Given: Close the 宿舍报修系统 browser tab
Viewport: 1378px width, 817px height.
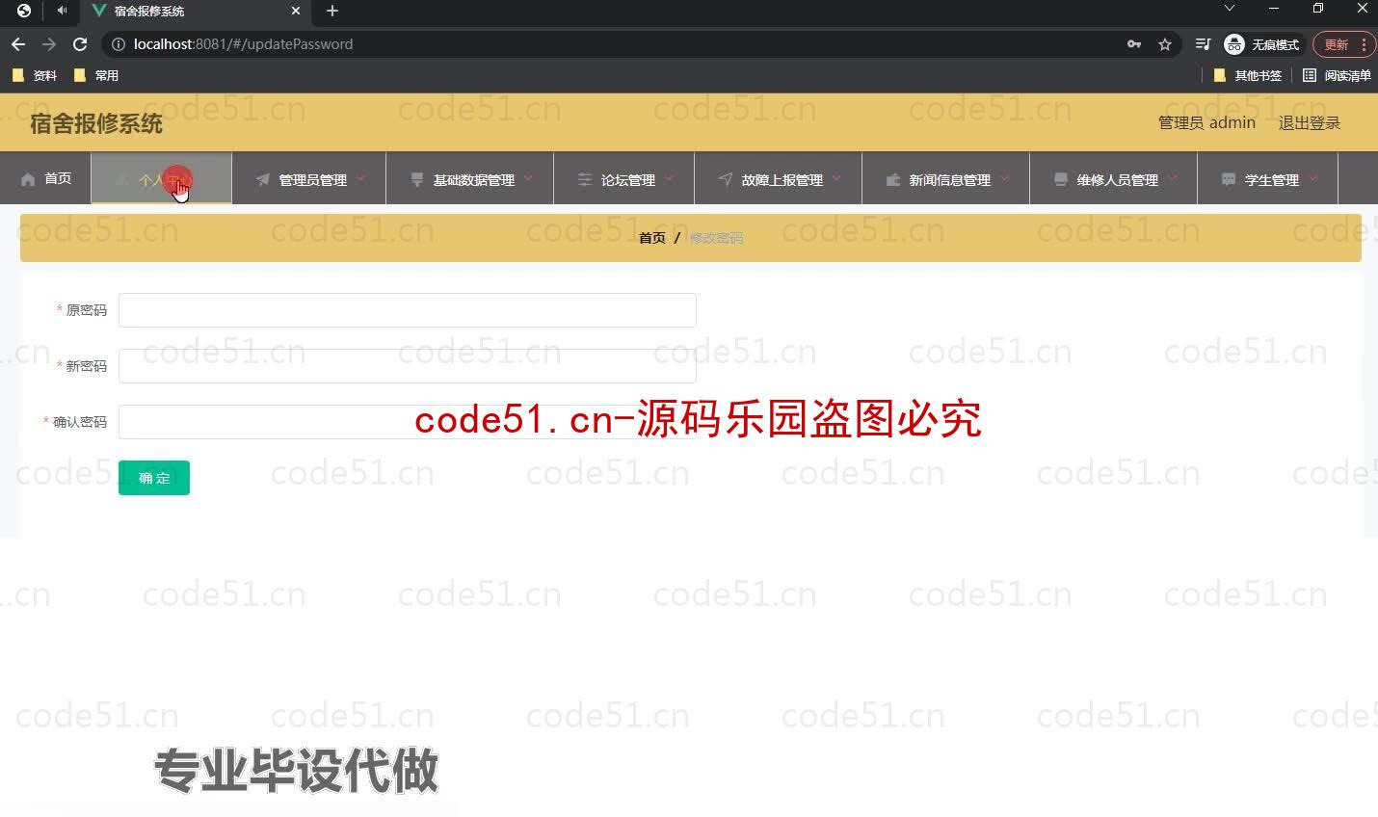Looking at the screenshot, I should tap(296, 11).
